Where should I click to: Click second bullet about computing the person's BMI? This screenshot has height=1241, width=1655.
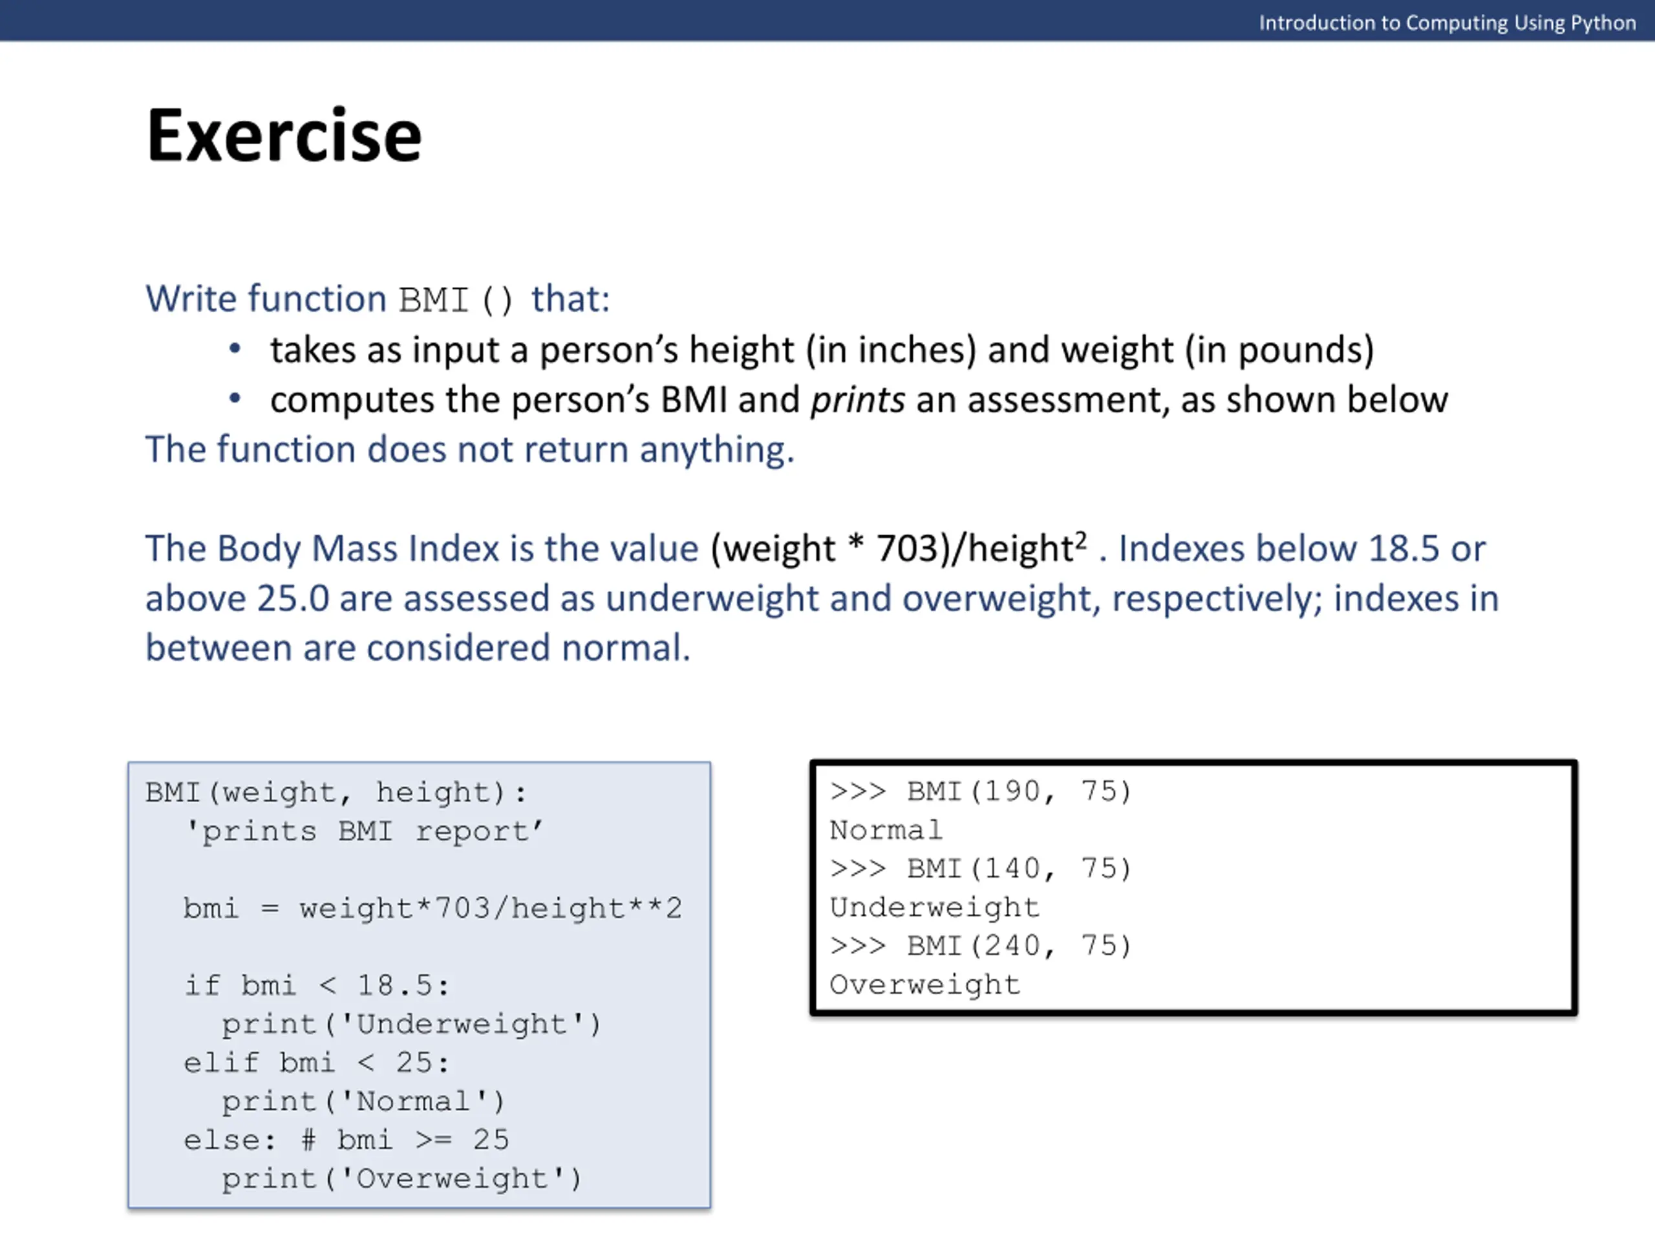(859, 399)
